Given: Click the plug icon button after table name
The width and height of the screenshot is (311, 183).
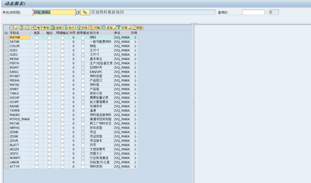Looking at the screenshot, I should 85,12.
